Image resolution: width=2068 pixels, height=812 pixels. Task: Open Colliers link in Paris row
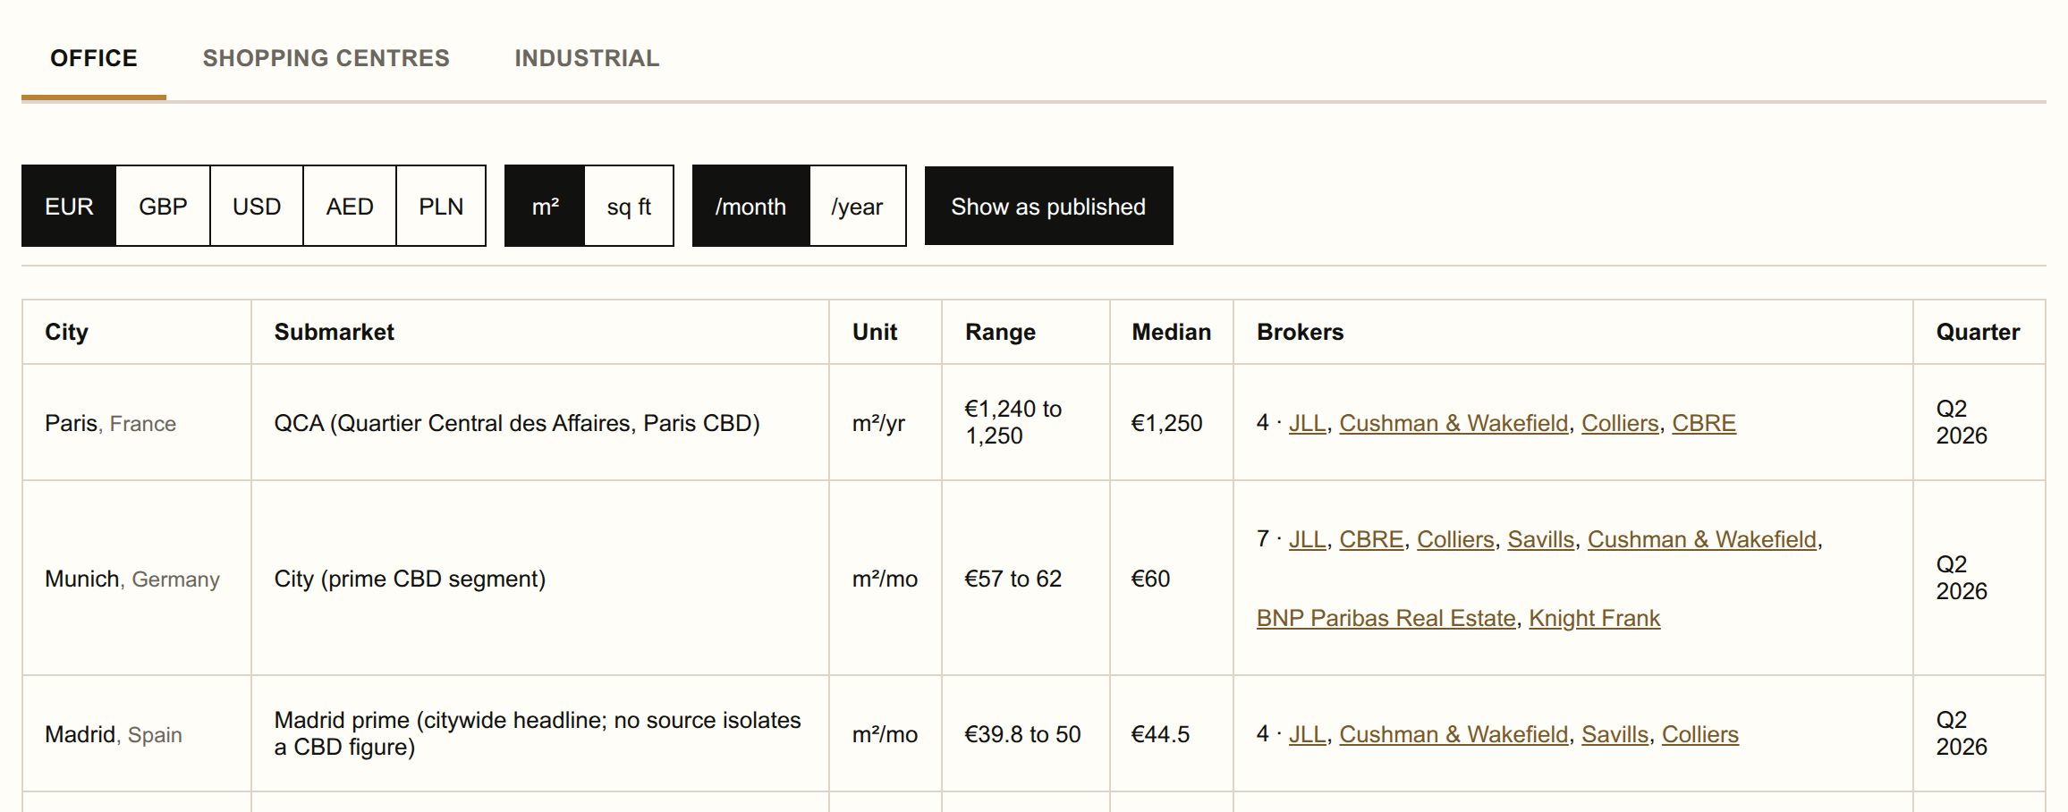coord(1620,423)
